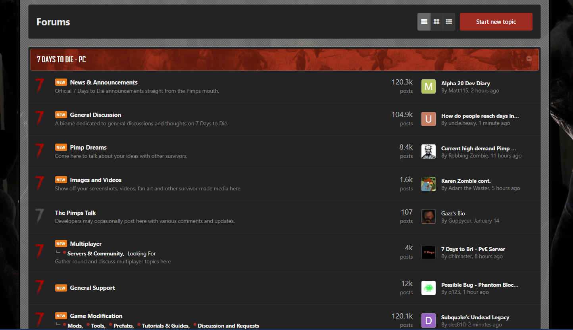Open the Images and Videos forum

click(96, 180)
